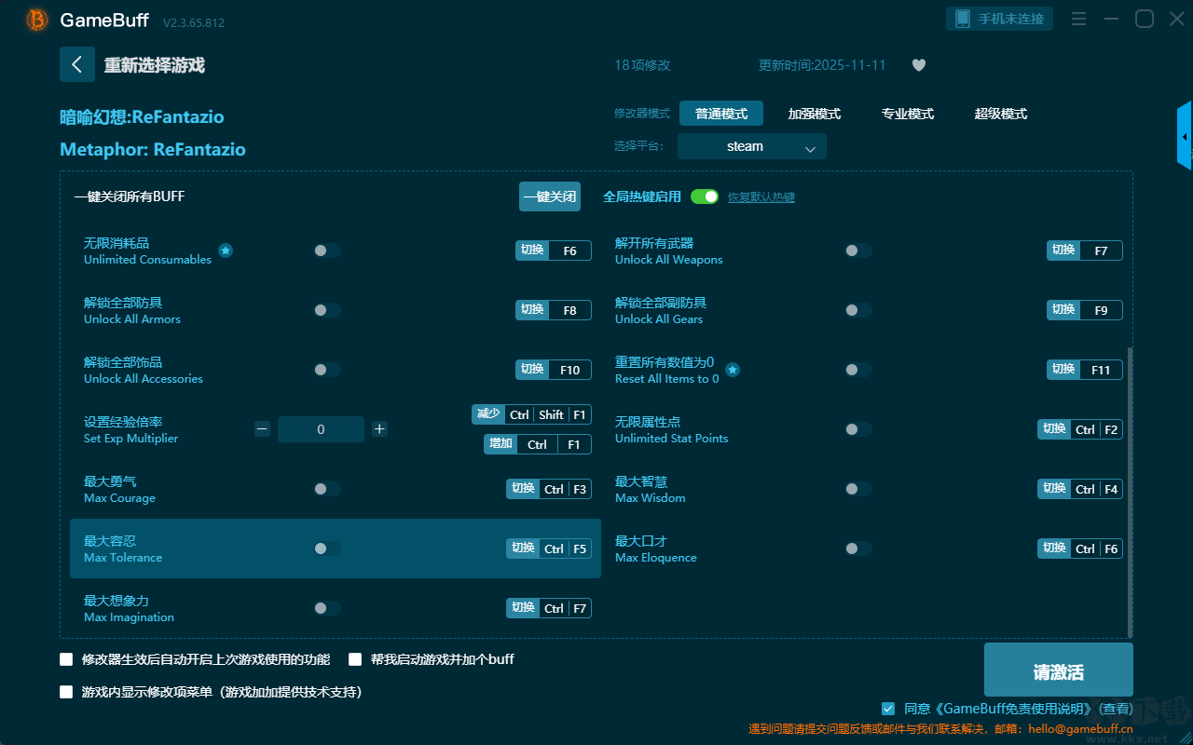Click the heart favorite icon
This screenshot has height=745, width=1193.
click(919, 65)
